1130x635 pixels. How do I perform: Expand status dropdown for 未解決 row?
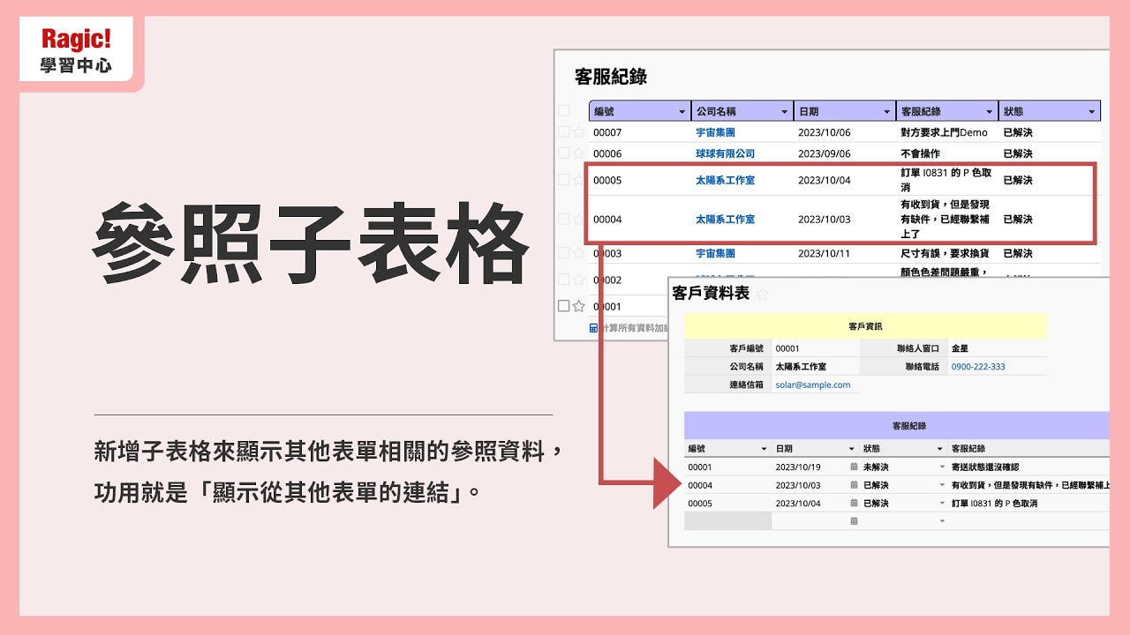(x=942, y=467)
